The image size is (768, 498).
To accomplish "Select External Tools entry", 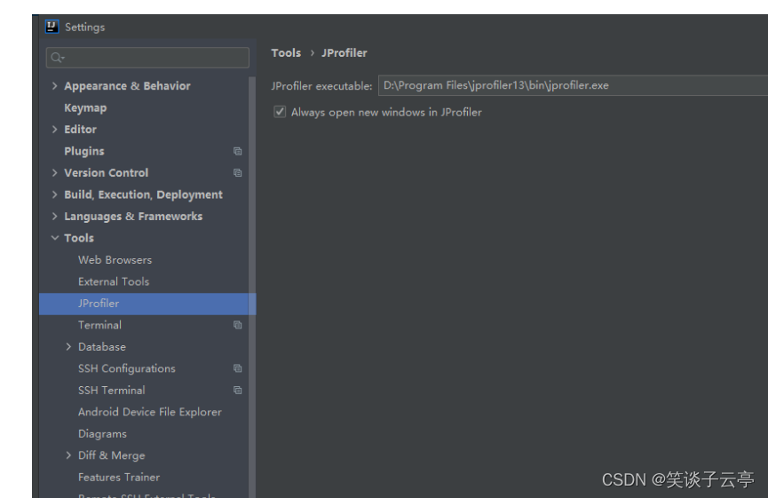I will 114,281.
